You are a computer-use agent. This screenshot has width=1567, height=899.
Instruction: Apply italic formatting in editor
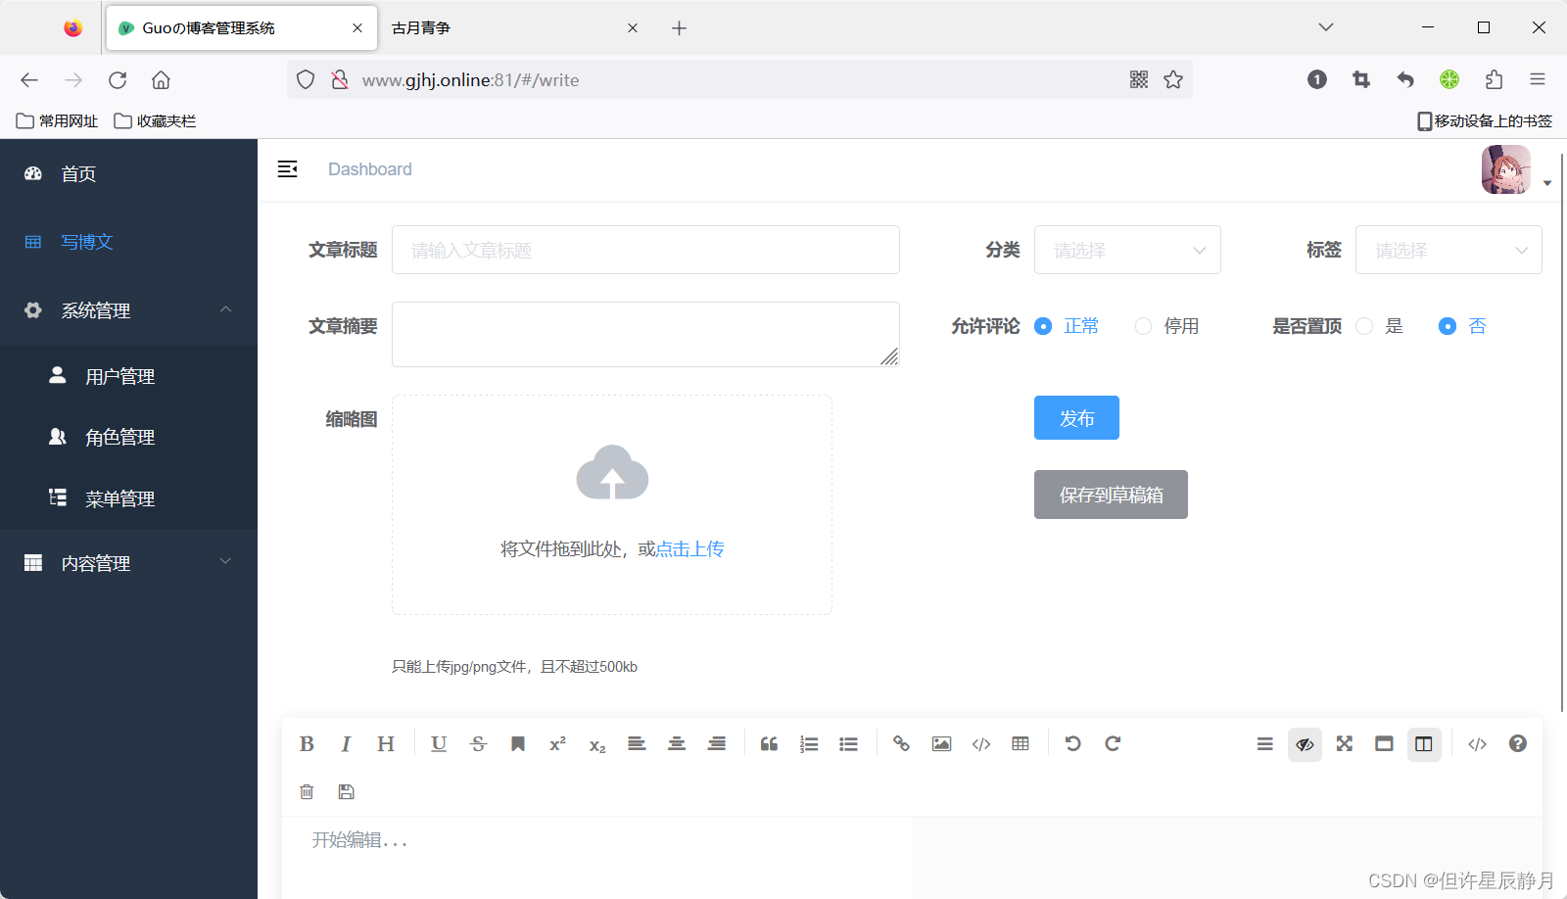point(346,744)
